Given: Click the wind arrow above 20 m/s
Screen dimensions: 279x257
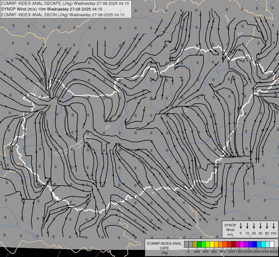Looking at the screenshot, I should (254, 226).
